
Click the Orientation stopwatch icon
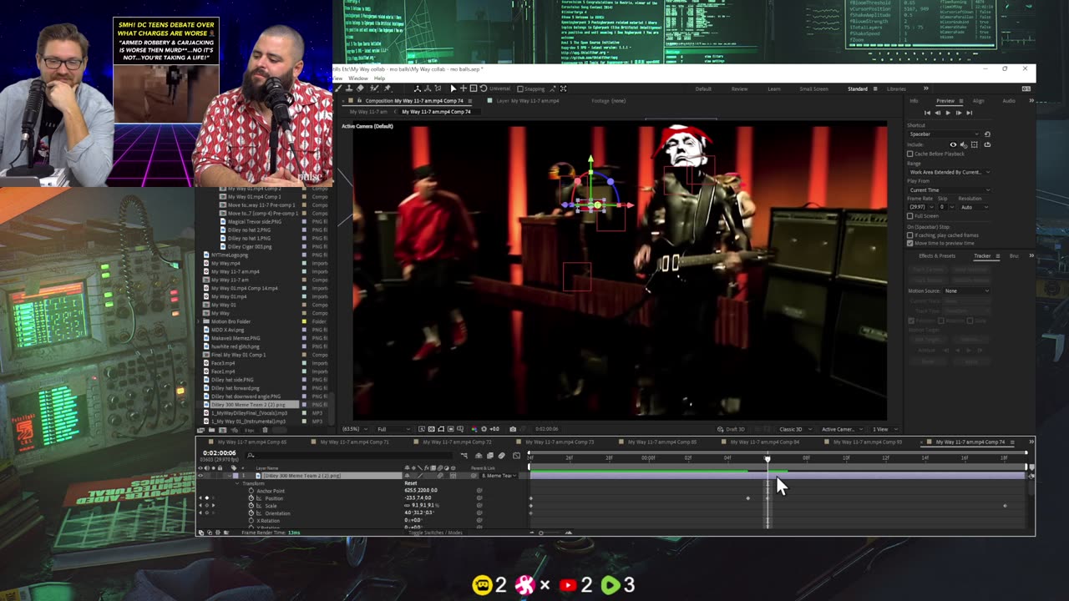(x=251, y=513)
